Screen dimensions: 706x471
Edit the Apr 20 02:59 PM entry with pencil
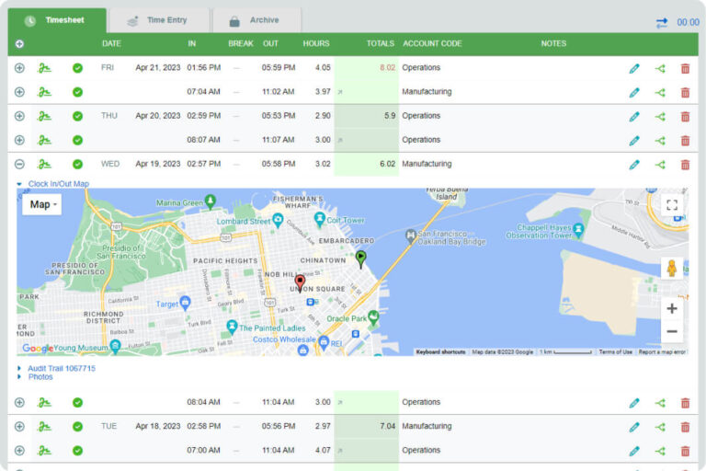(634, 116)
